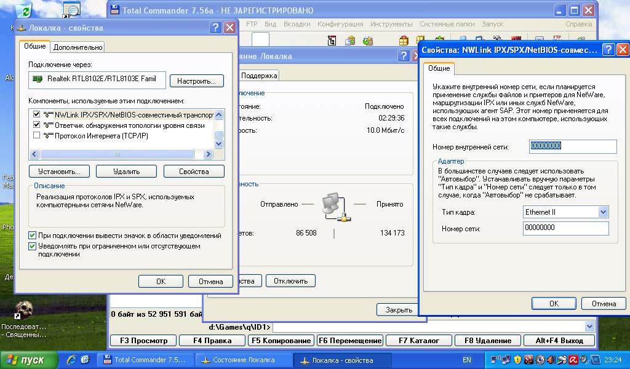Viewport: 630px width, 369px height.
Task: Click OK in Локалка - свойства dialog
Action: tap(161, 282)
